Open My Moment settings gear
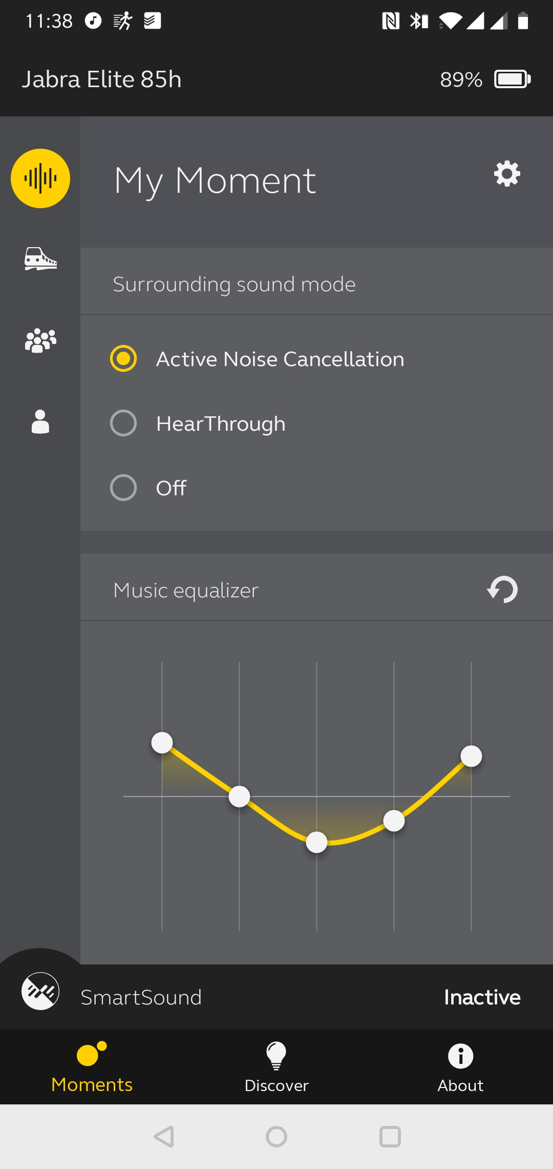Viewport: 553px width, 1169px height. (x=507, y=174)
